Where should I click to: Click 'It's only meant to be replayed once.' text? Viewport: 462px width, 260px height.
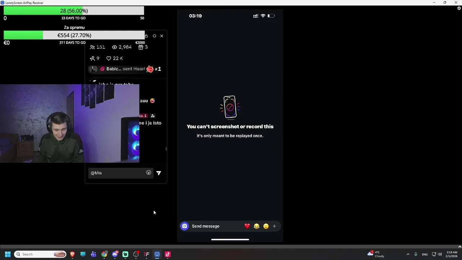point(230,136)
